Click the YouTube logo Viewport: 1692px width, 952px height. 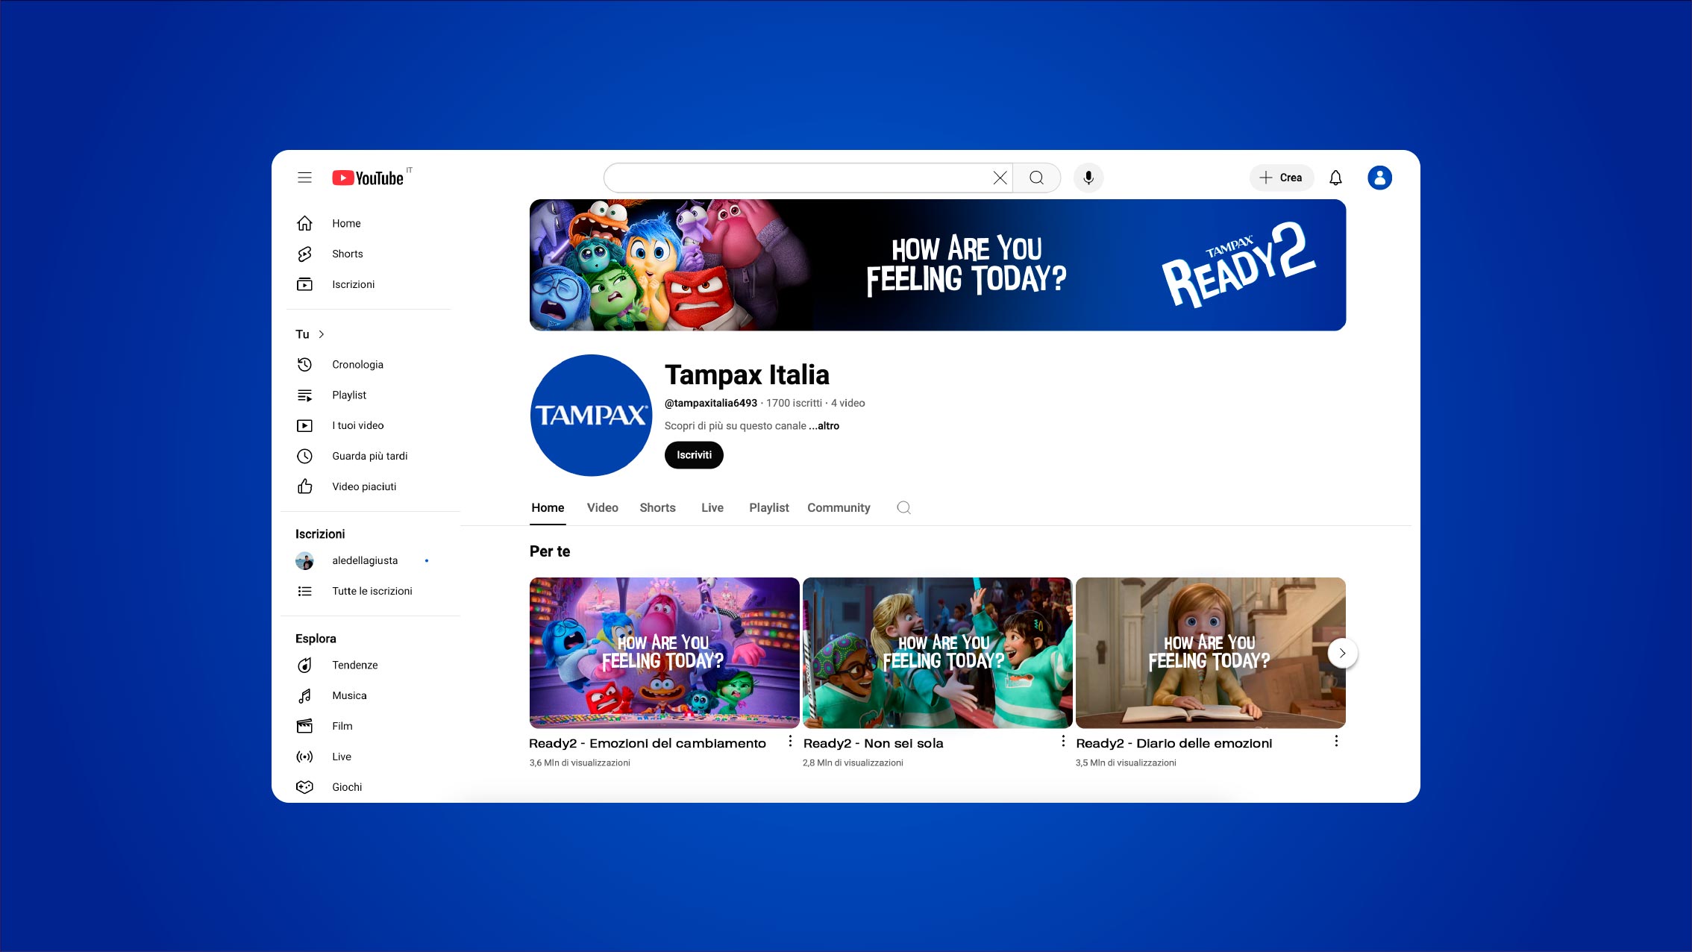coord(369,178)
